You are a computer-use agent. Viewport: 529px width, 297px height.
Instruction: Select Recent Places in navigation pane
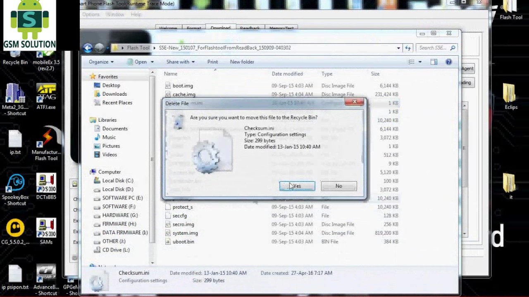(x=117, y=103)
